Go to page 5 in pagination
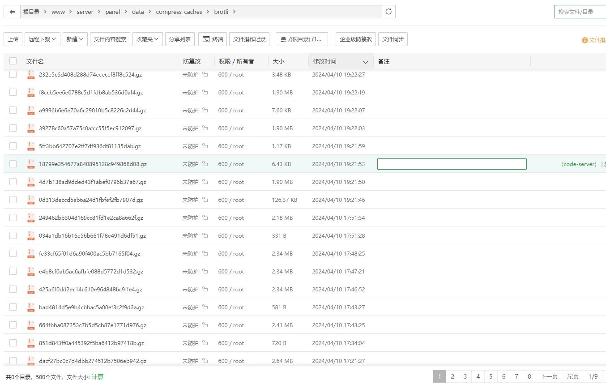The image size is (606, 384). (491, 376)
